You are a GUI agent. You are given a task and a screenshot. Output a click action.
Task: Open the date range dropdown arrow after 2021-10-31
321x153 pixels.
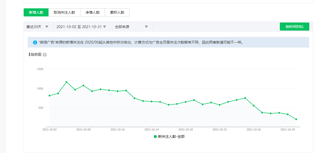[104, 27]
